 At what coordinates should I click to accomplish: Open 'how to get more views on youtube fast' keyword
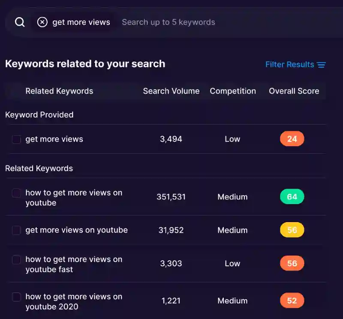click(73, 264)
